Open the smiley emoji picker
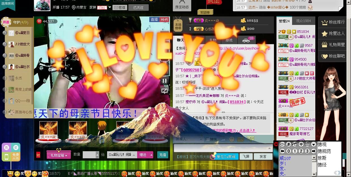 click(232, 139)
